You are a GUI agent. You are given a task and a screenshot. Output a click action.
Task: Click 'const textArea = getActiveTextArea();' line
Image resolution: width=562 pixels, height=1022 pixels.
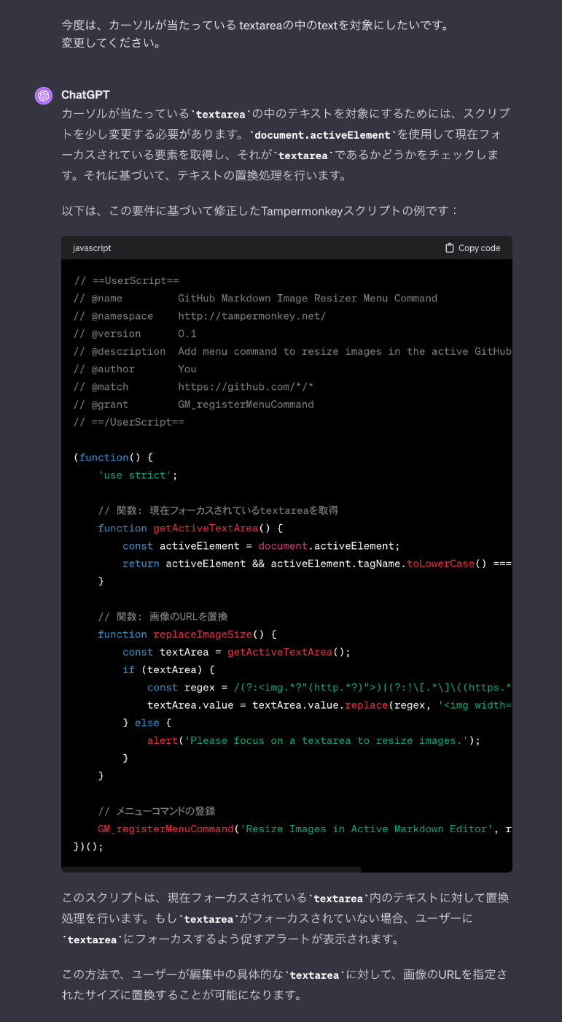tap(237, 652)
